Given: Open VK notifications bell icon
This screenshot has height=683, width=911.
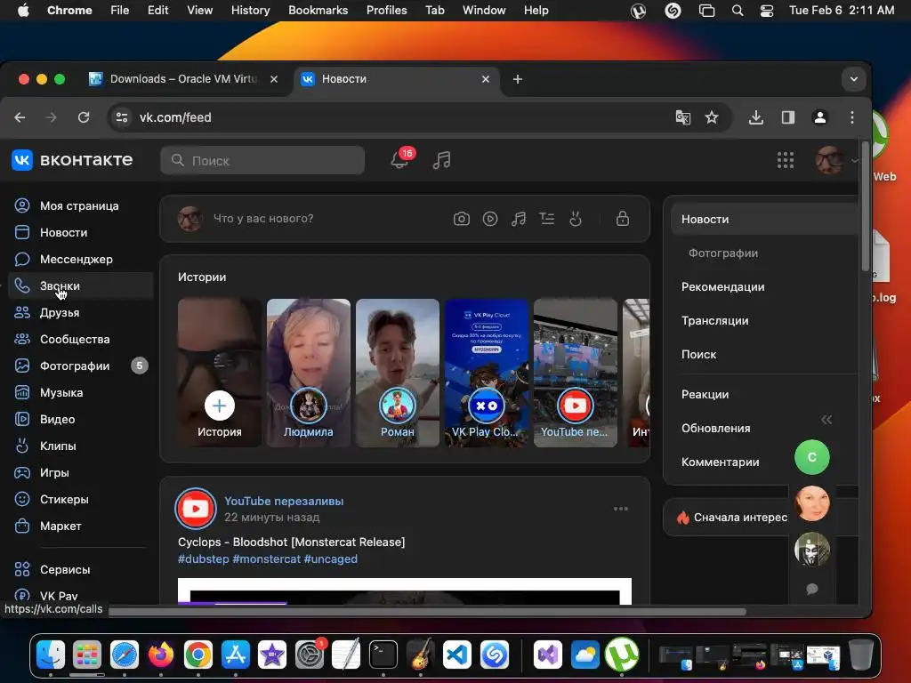Looking at the screenshot, I should [x=399, y=160].
